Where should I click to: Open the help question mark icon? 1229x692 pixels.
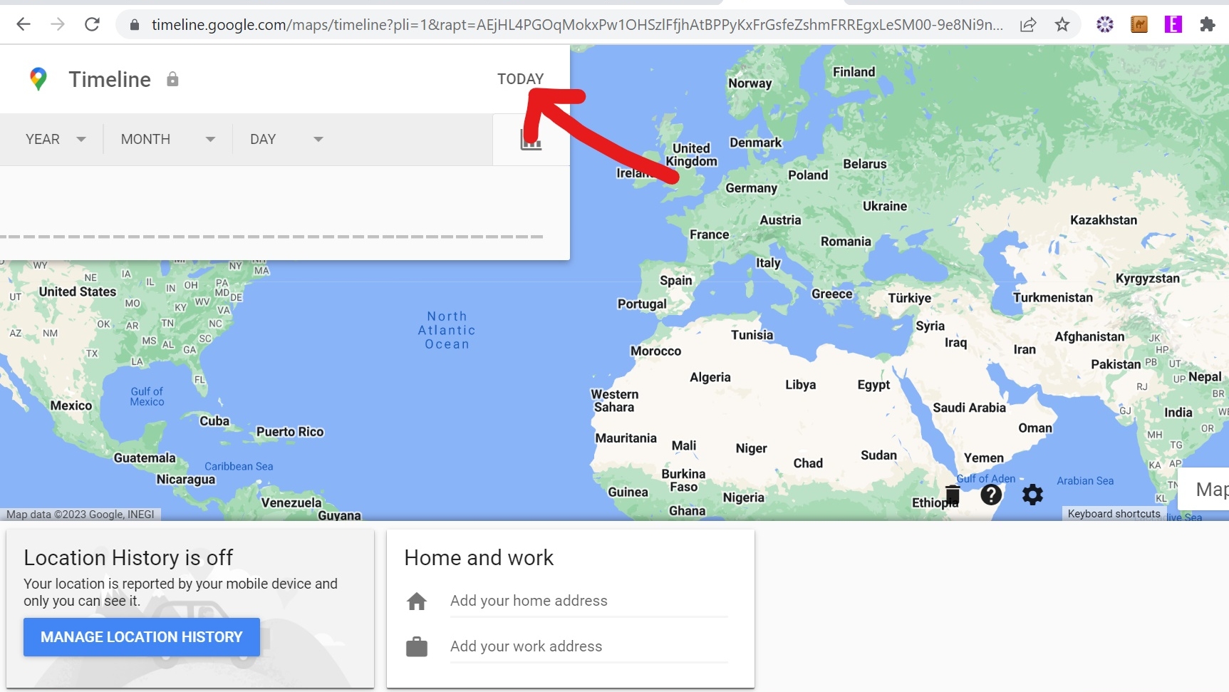coord(991,495)
